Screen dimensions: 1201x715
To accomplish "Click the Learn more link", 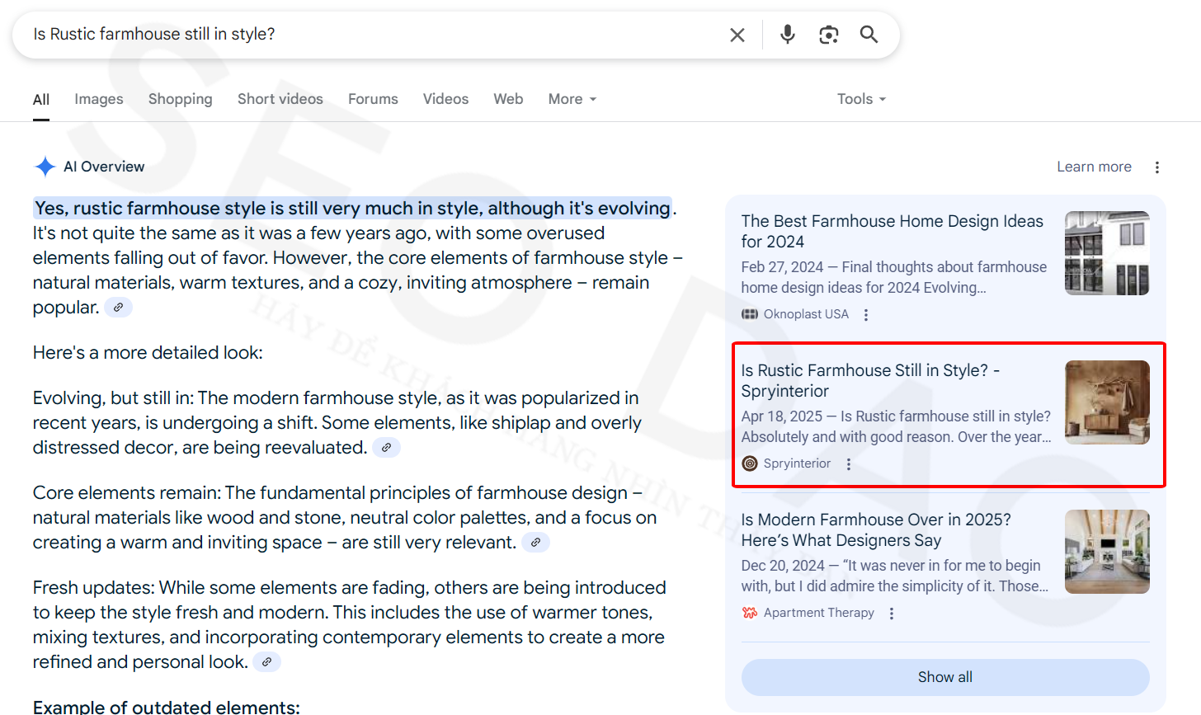I will [x=1094, y=167].
